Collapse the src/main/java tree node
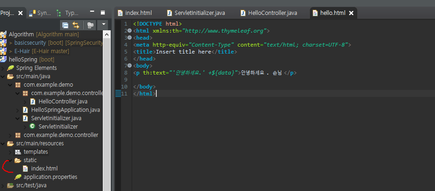Viewport: 435px width, 191px height. pos(2,76)
